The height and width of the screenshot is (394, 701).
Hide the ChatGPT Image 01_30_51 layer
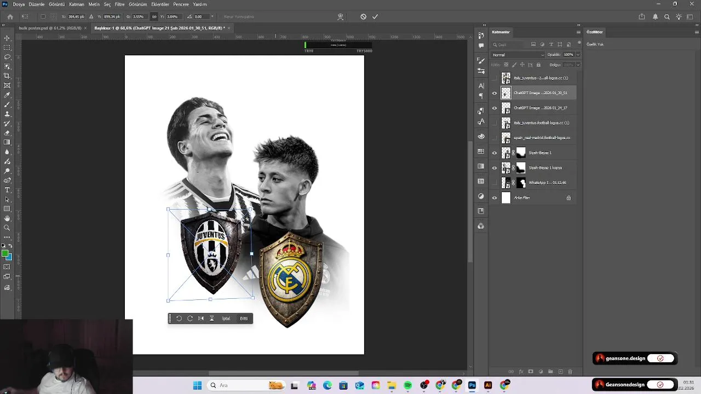[495, 93]
